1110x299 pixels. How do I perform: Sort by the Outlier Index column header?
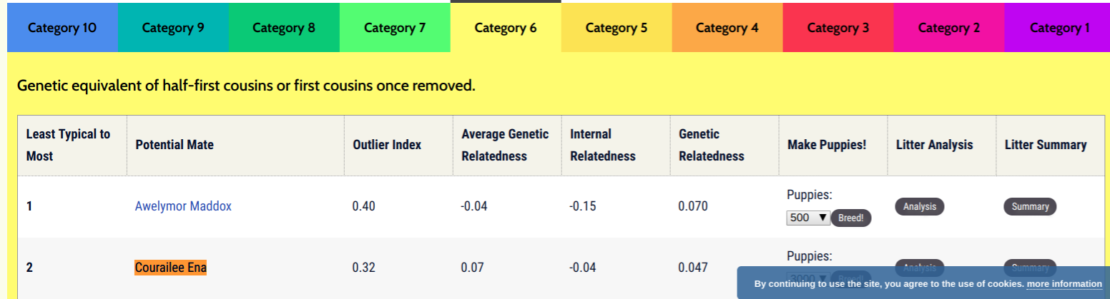387,145
